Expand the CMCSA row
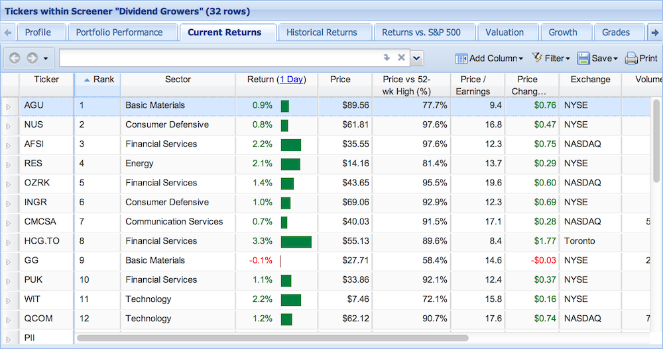Image resolution: width=663 pixels, height=349 pixels. click(8, 224)
